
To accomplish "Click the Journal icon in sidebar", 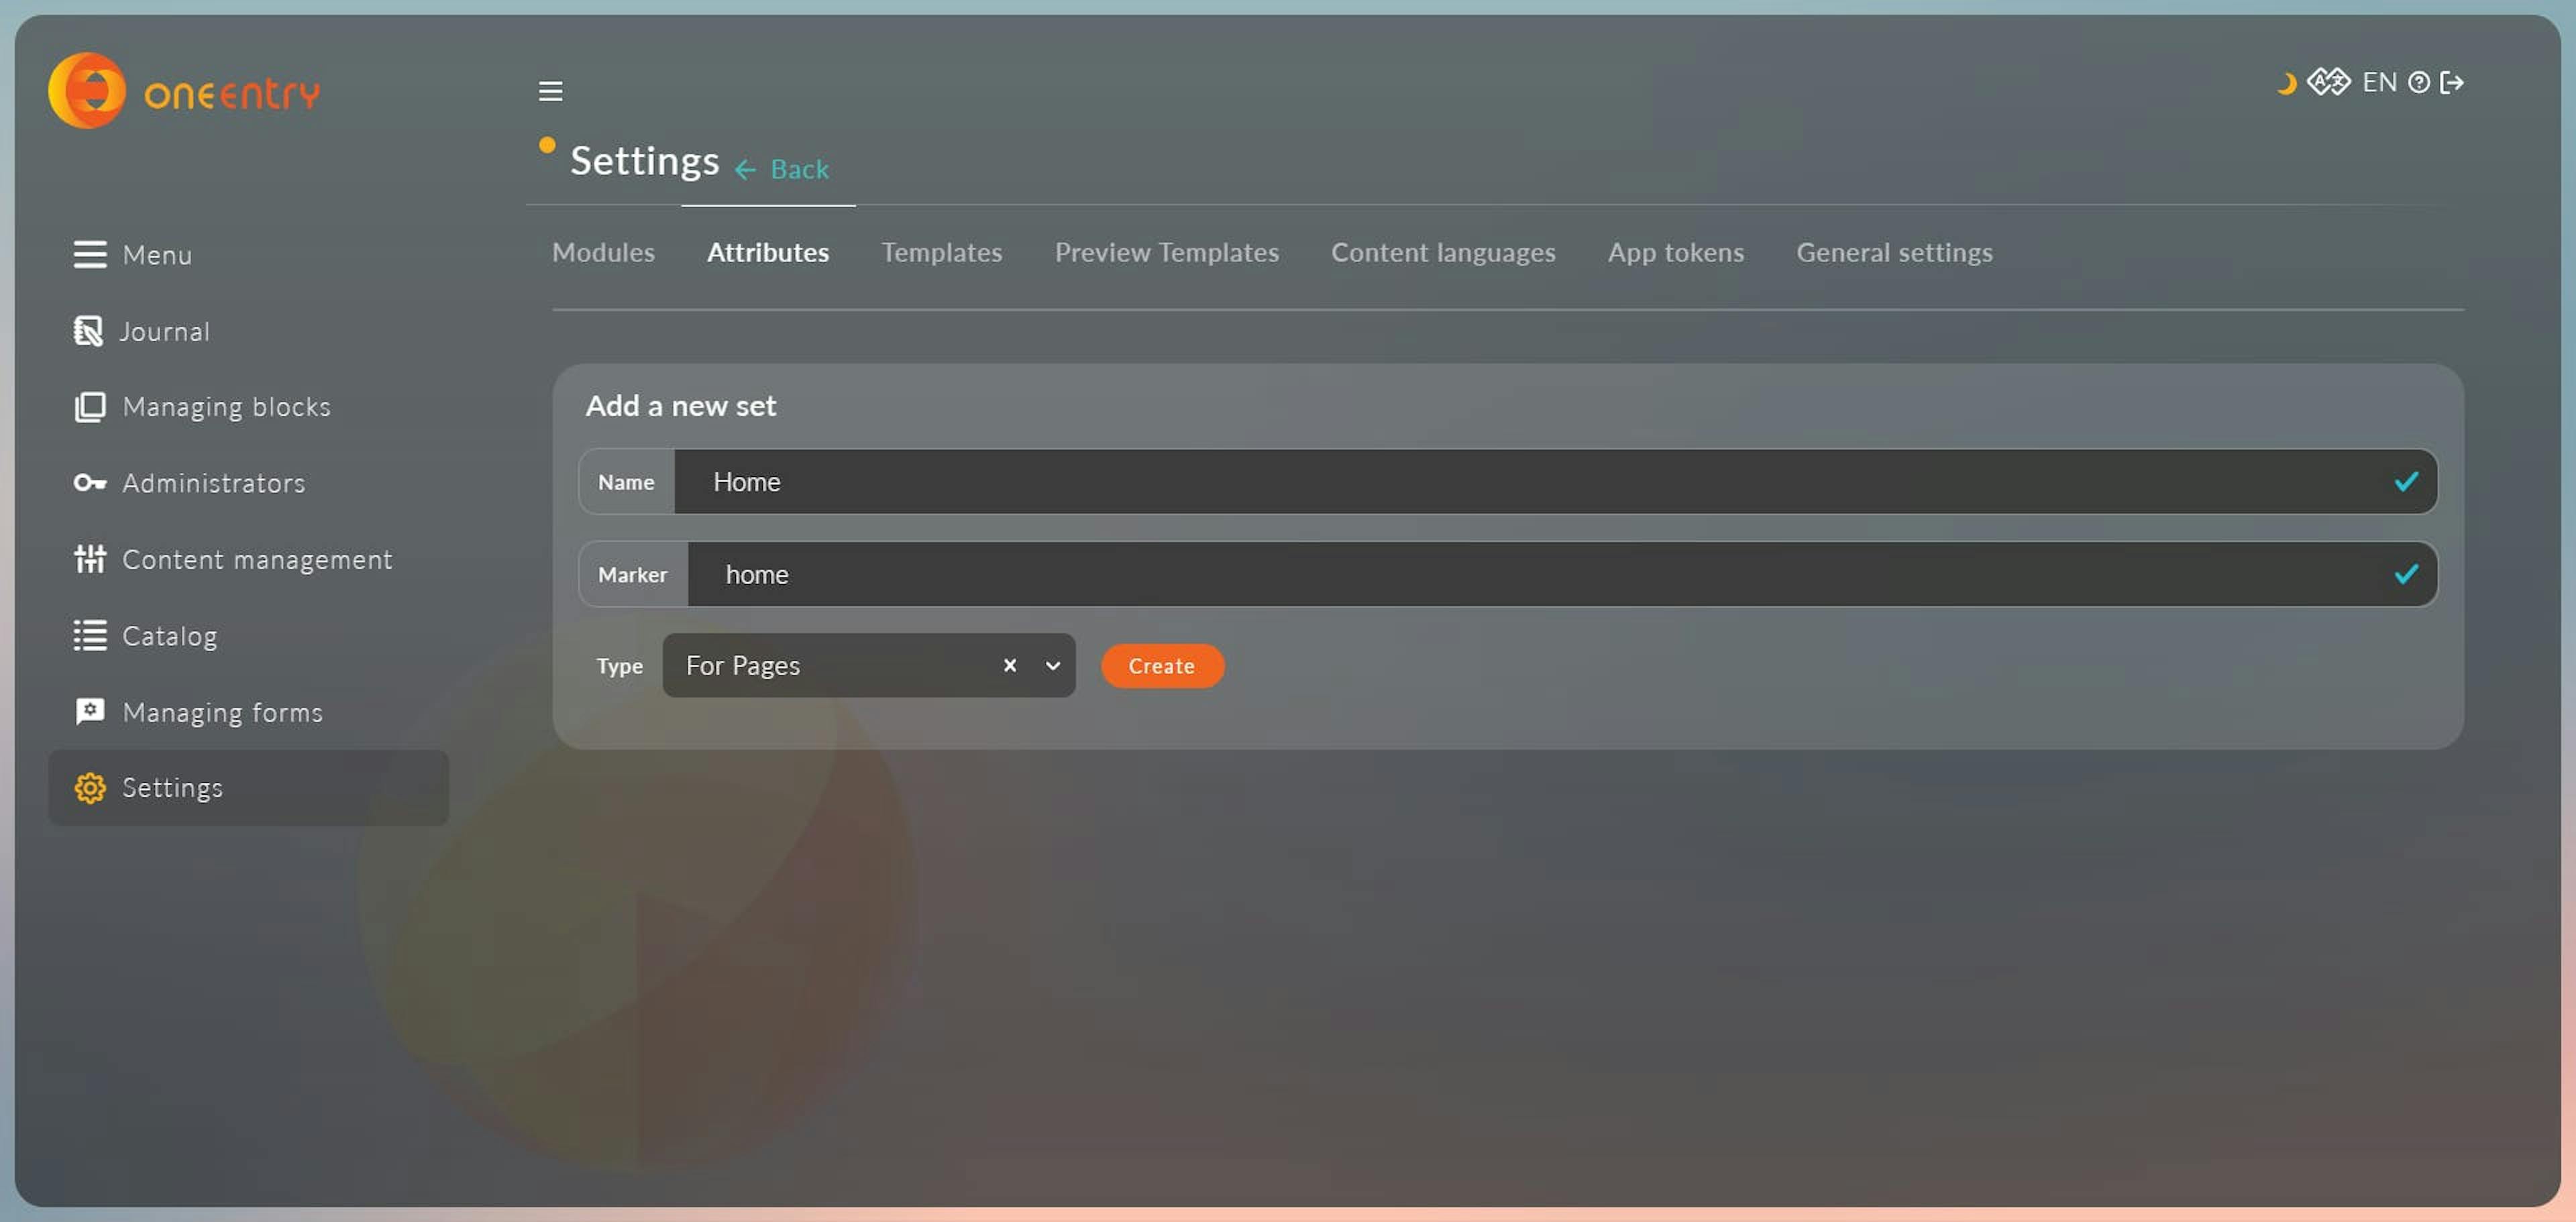I will point(89,330).
